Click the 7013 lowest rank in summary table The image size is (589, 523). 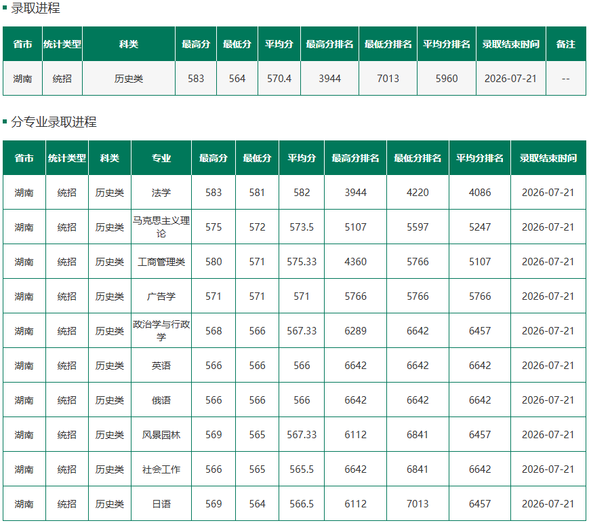[x=388, y=79]
